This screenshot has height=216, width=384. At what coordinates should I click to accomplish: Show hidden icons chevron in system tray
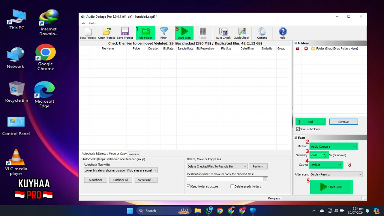click(x=314, y=211)
